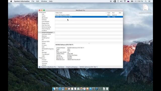Open the File menu

click(x=33, y=1)
